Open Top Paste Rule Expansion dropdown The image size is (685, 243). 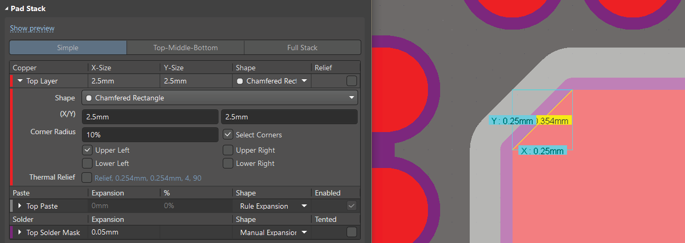pos(304,206)
